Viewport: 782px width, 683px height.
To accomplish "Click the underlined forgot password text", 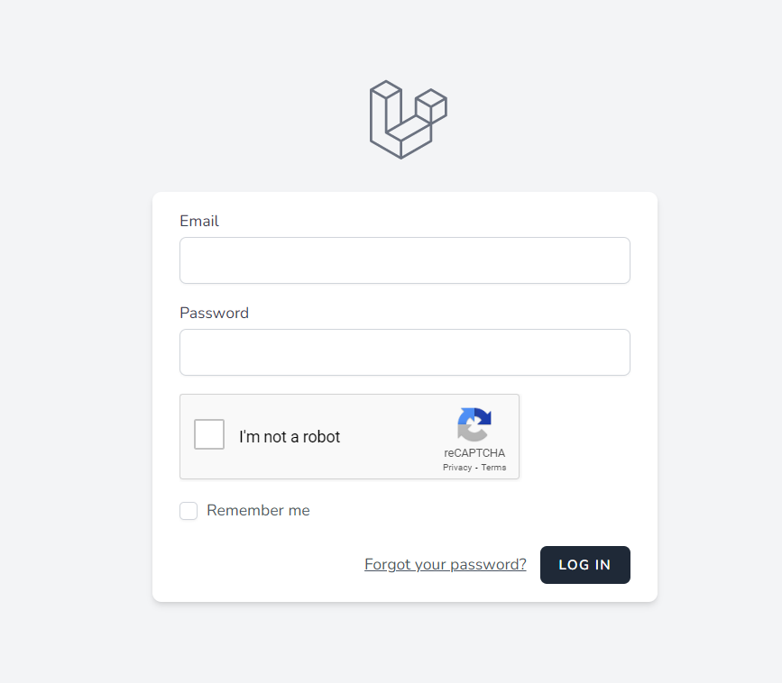I will [x=445, y=564].
